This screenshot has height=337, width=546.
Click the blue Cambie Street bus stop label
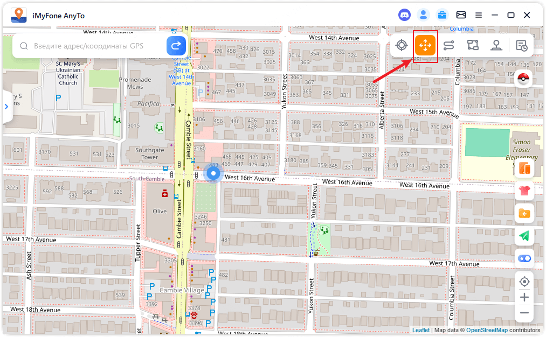[182, 71]
